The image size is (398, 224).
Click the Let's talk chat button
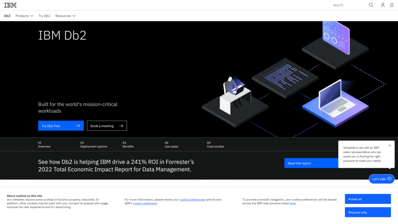pyautogui.click(x=382, y=179)
